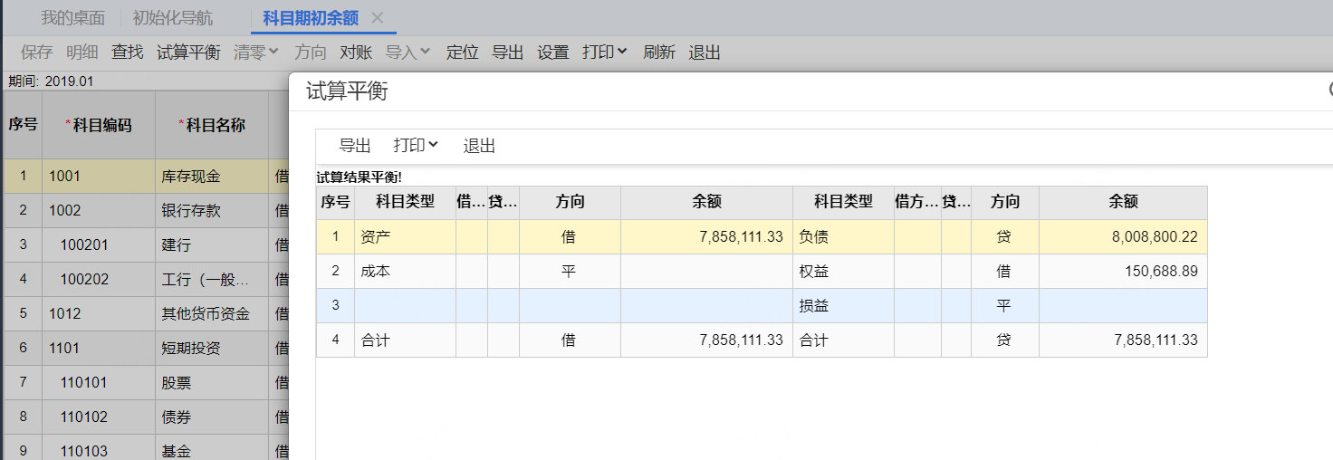This screenshot has height=460, width=1333.
Task: Select the 库存现金 cell
Action: pyautogui.click(x=212, y=177)
